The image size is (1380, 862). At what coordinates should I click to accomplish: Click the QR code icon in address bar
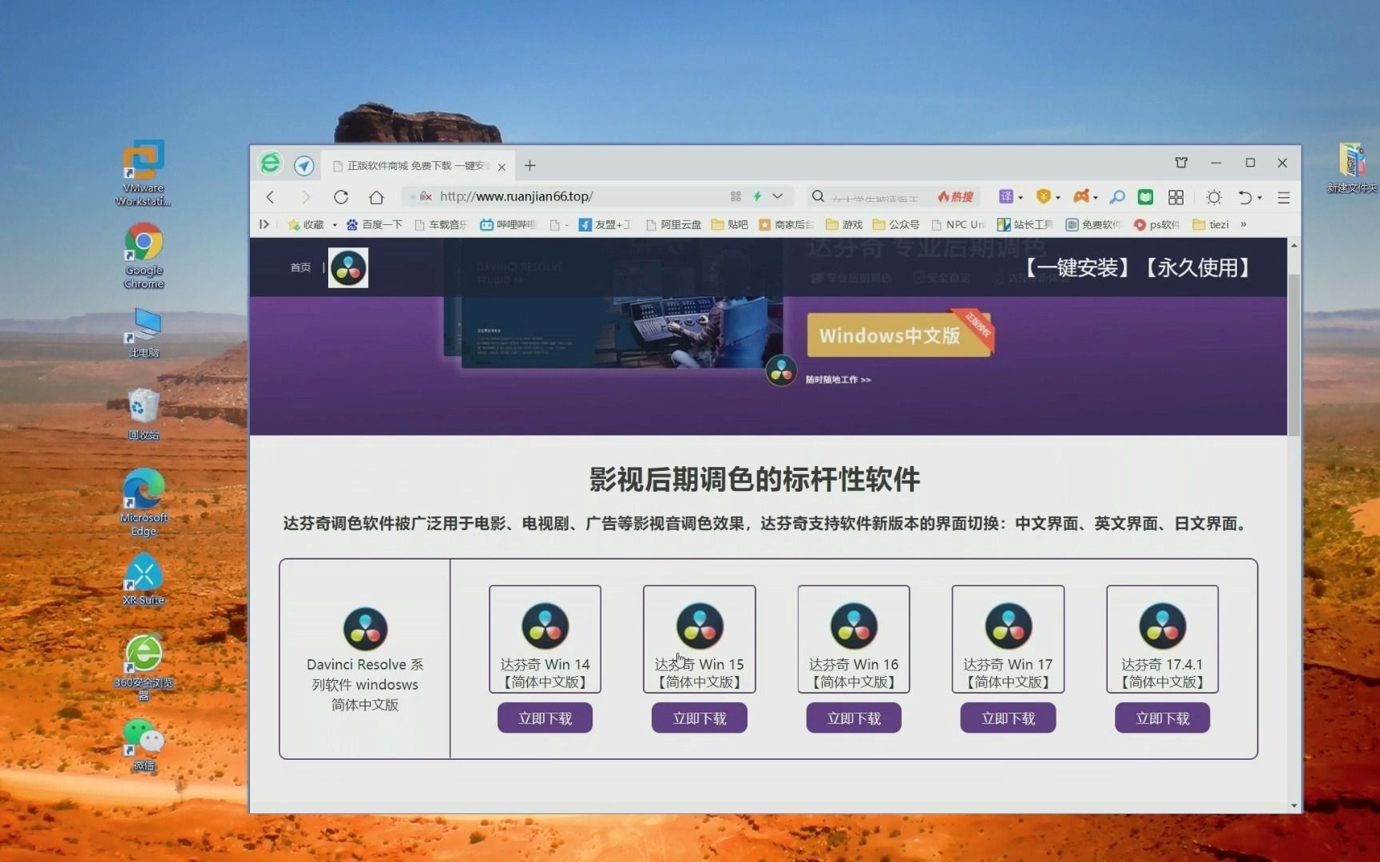pos(736,196)
